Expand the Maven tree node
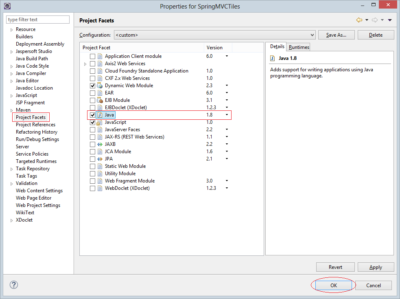This screenshot has width=400, height=299. pyautogui.click(x=11, y=110)
